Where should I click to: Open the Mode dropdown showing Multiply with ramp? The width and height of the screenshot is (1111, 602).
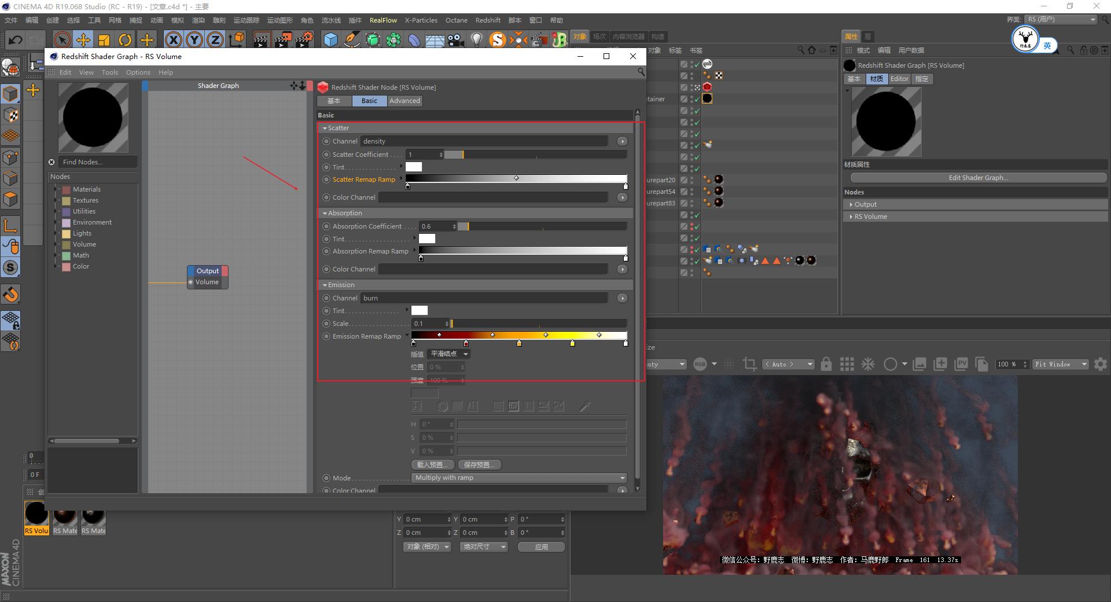518,478
